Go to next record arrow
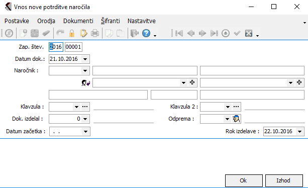Viewport: 308px width, 188px height. pyautogui.click(x=202, y=33)
